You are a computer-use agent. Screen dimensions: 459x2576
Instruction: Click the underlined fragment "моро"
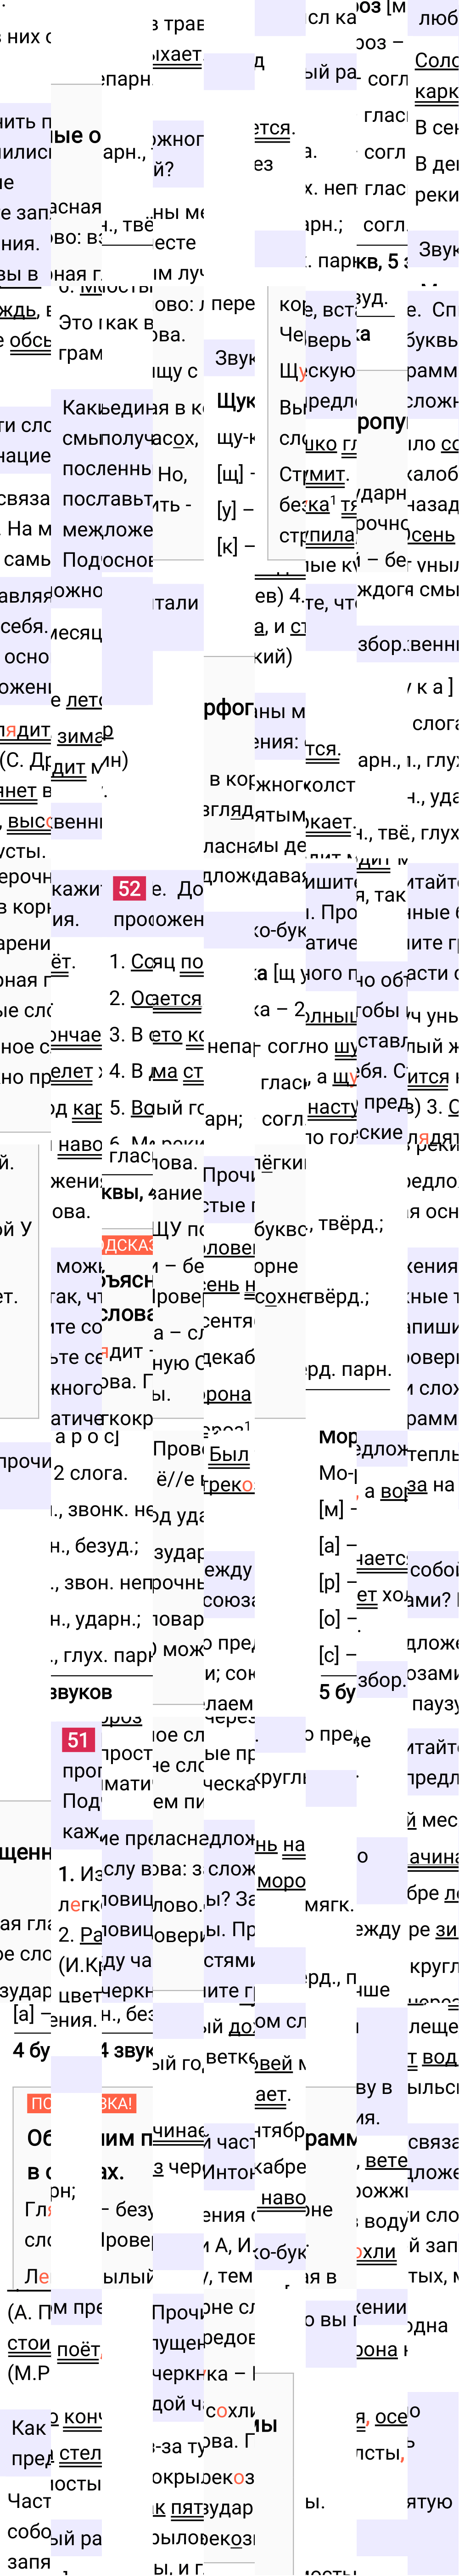(x=280, y=1880)
